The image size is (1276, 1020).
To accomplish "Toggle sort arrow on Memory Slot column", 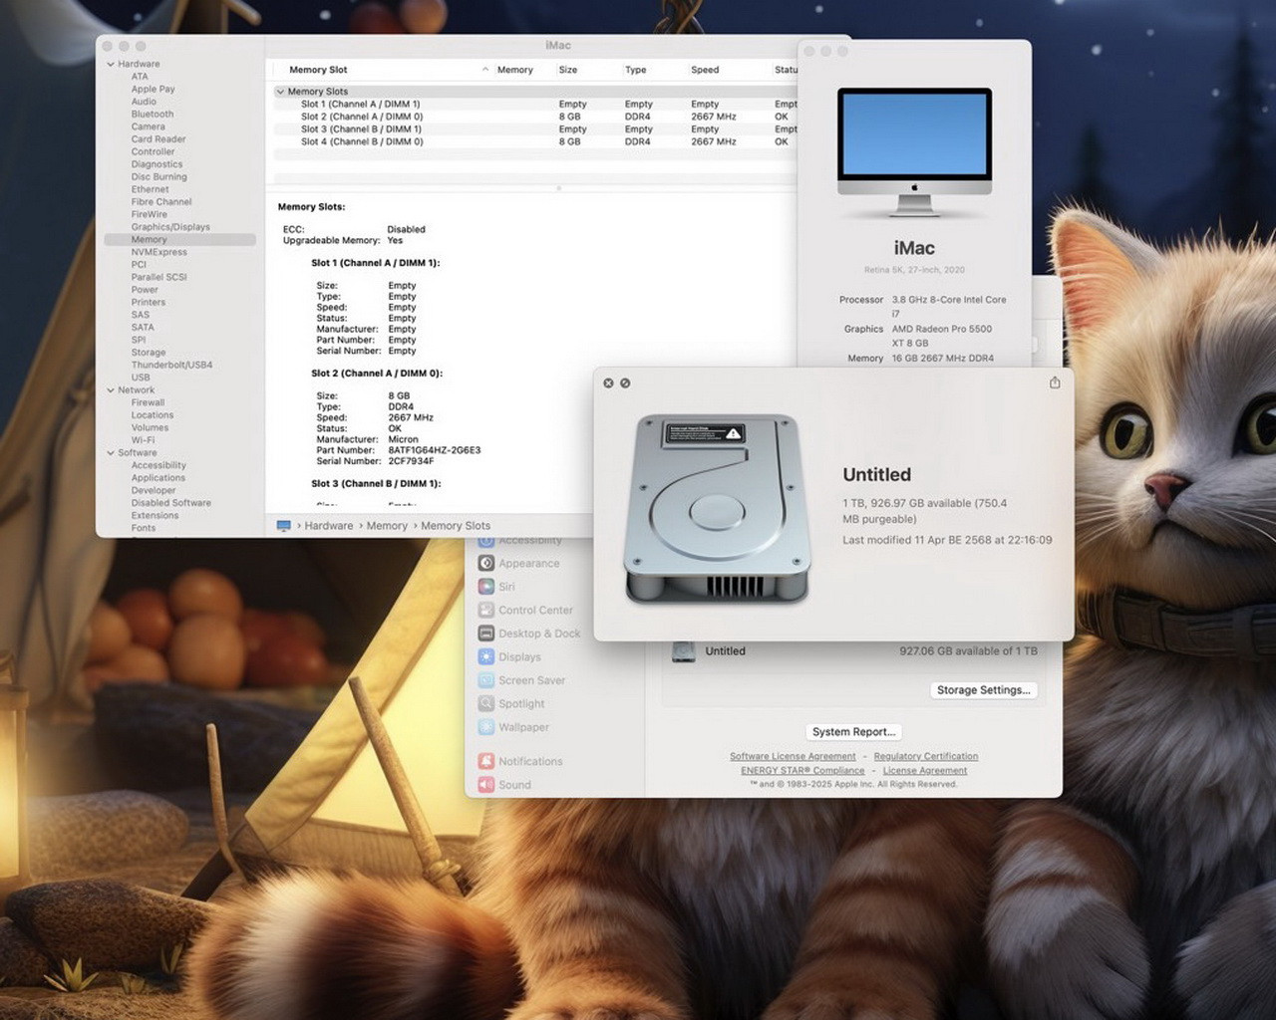I will click(485, 70).
